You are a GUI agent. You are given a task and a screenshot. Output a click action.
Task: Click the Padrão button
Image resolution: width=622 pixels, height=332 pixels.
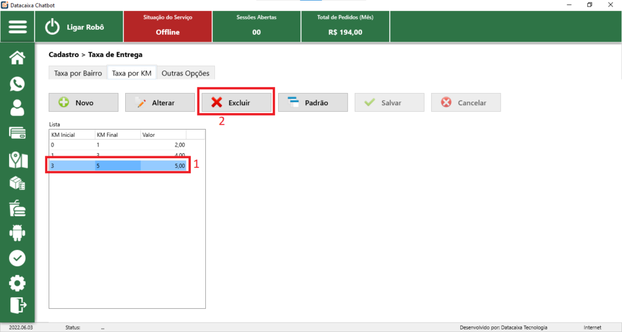(313, 103)
